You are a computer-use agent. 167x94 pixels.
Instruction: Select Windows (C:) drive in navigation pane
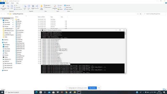(8, 59)
